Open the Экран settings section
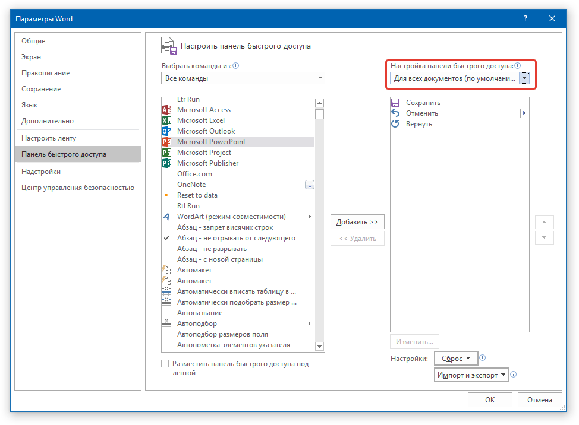 (78, 57)
